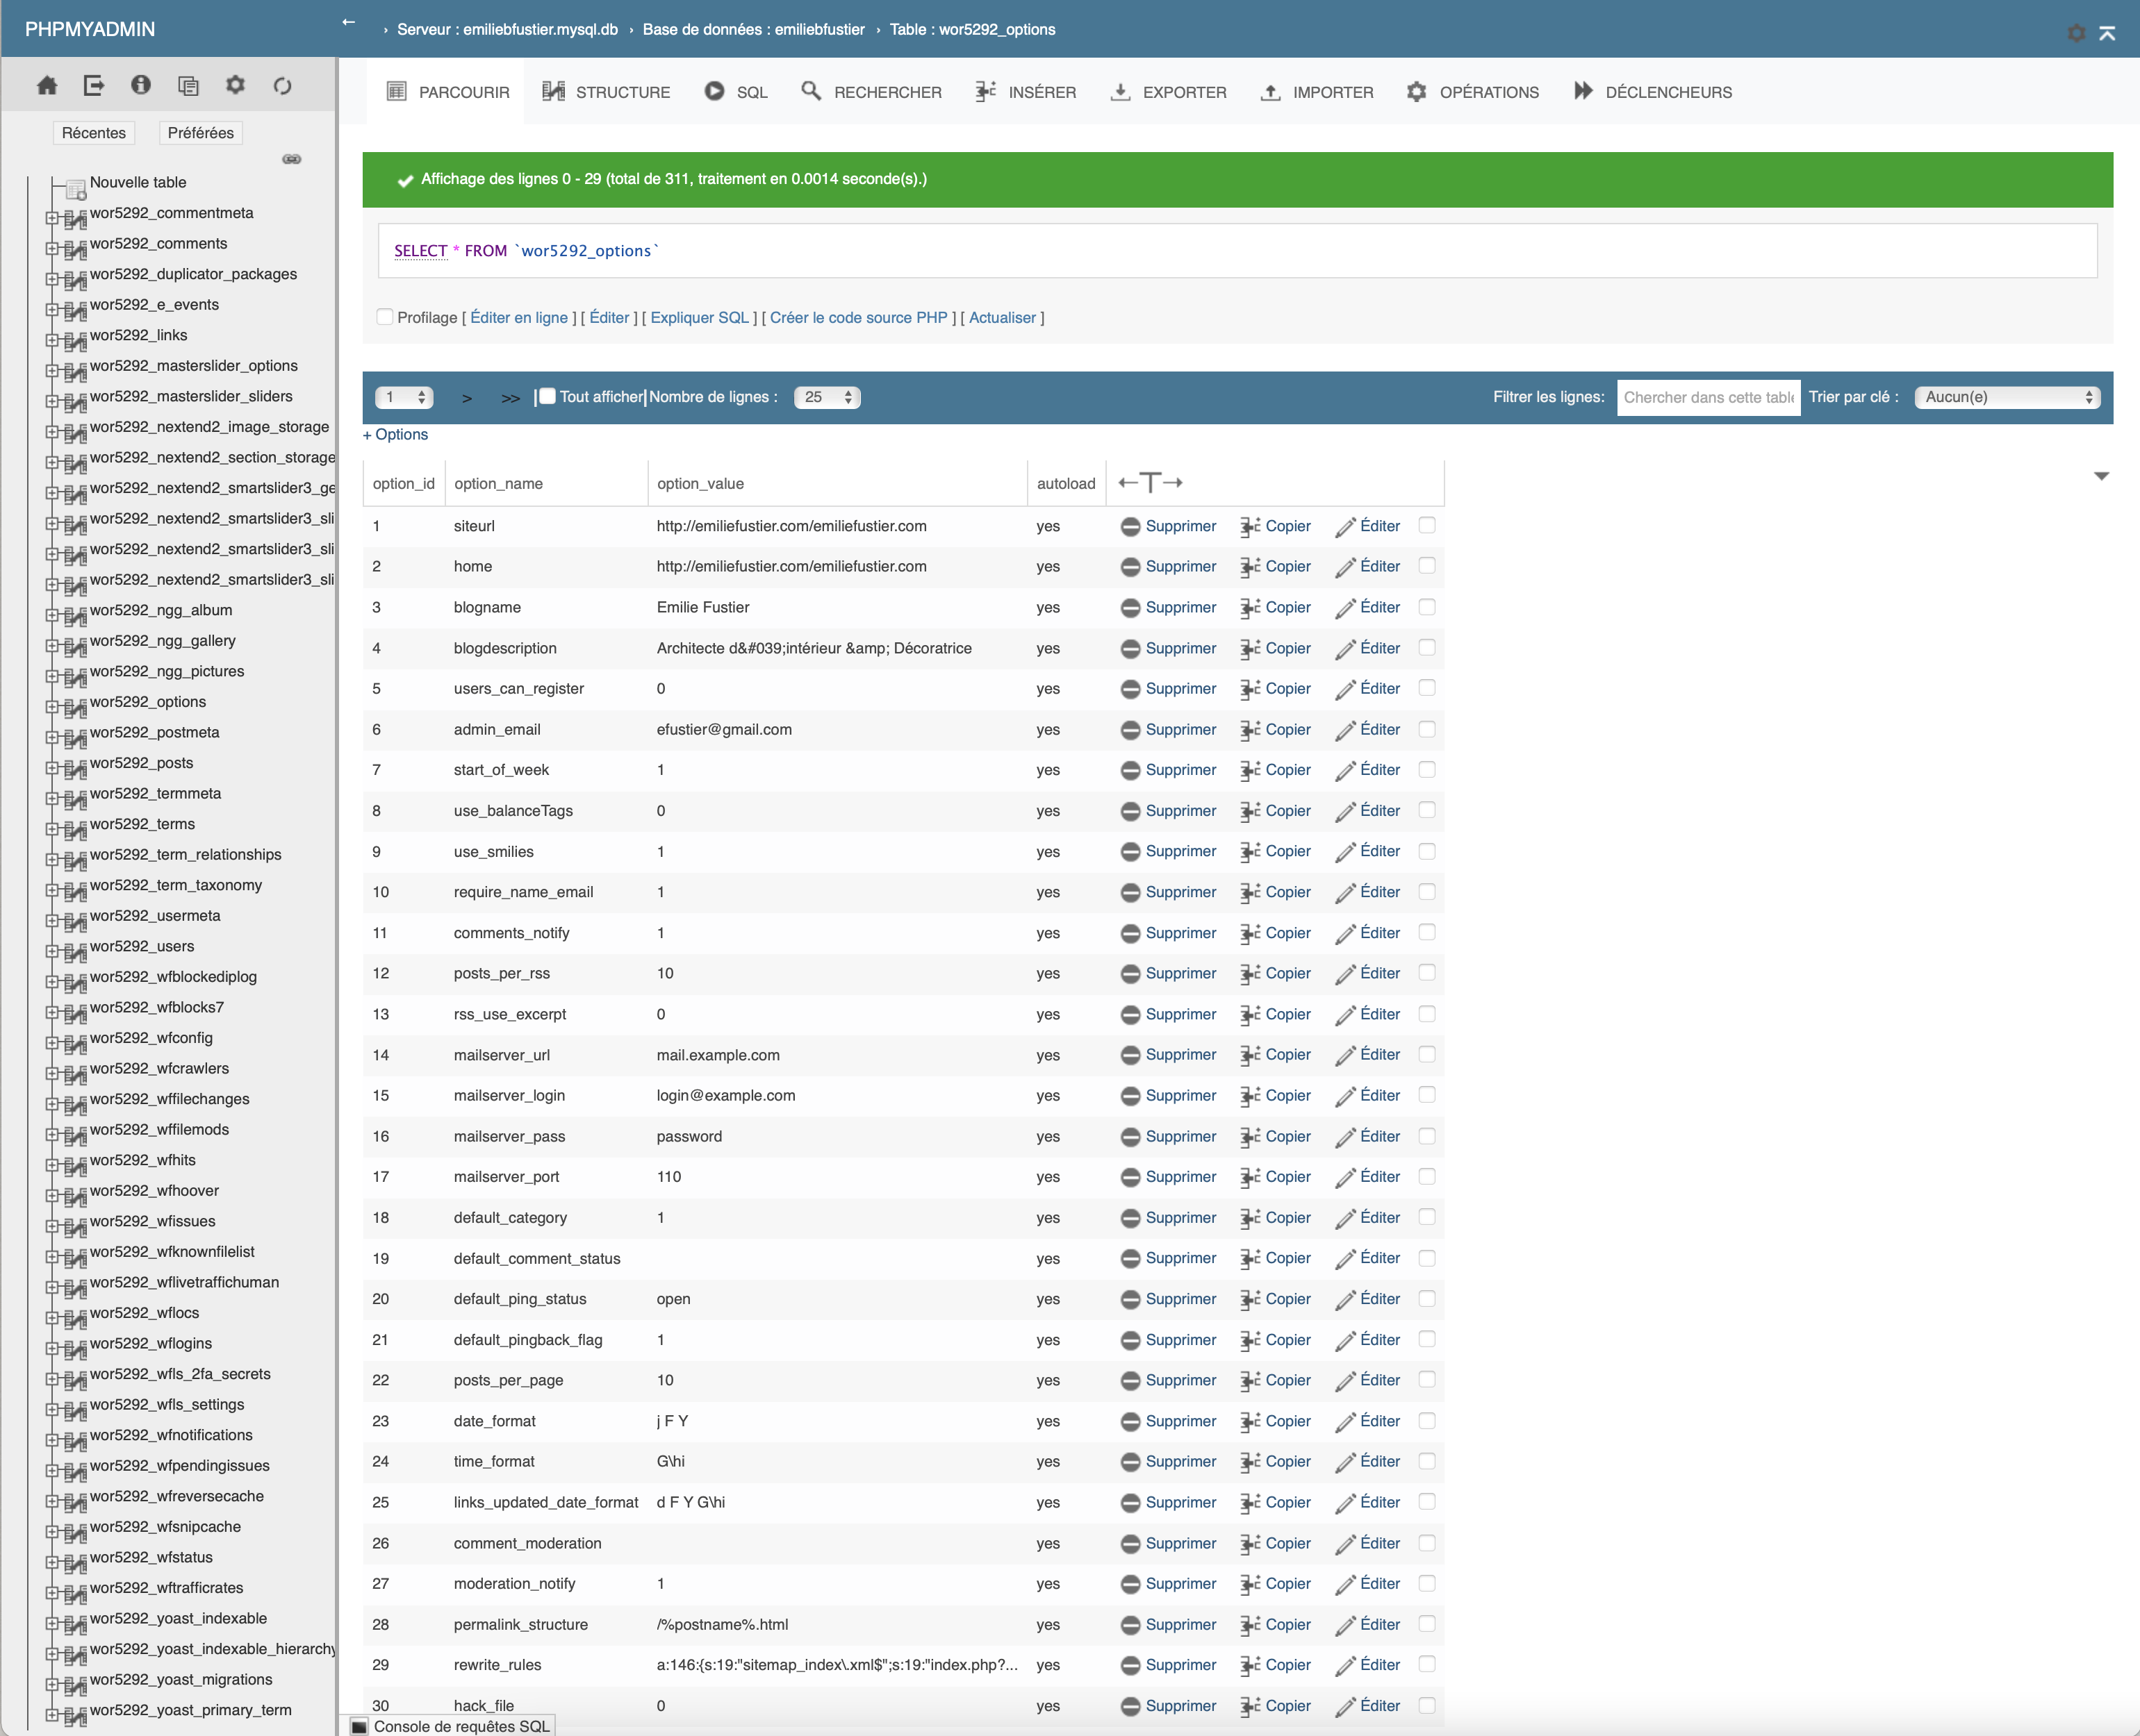Click the logout door icon

(94, 86)
